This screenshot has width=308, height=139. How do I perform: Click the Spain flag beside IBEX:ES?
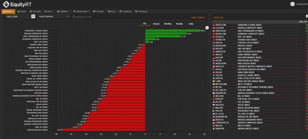[x=214, y=126]
